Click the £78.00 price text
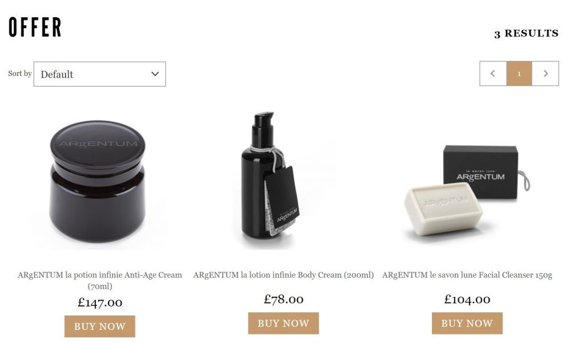Viewport: 585px width, 343px height. click(283, 299)
